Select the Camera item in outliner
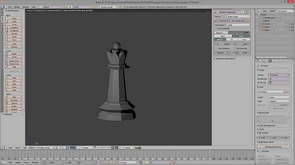The image size is (295, 165). click(x=267, y=24)
